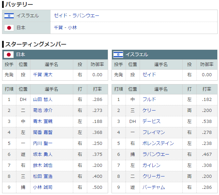Click batting average .375 for 坂本 勇人

(x=97, y=154)
